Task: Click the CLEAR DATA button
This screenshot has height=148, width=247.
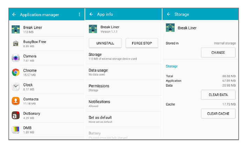Action: (218, 95)
